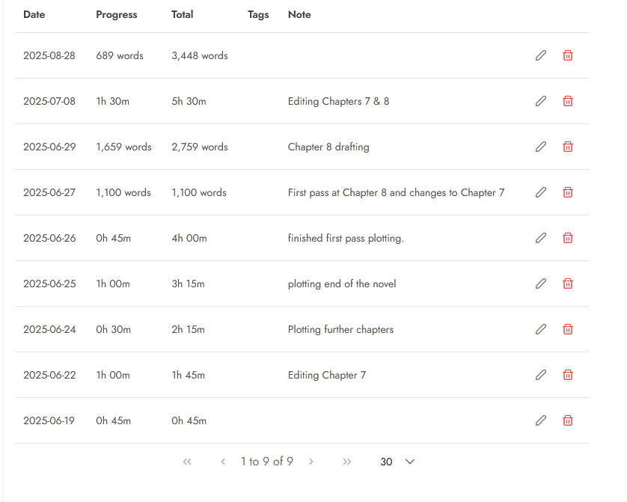The width and height of the screenshot is (627, 502).
Task: Delete the 2025-06-19 entry
Action: pyautogui.click(x=568, y=420)
